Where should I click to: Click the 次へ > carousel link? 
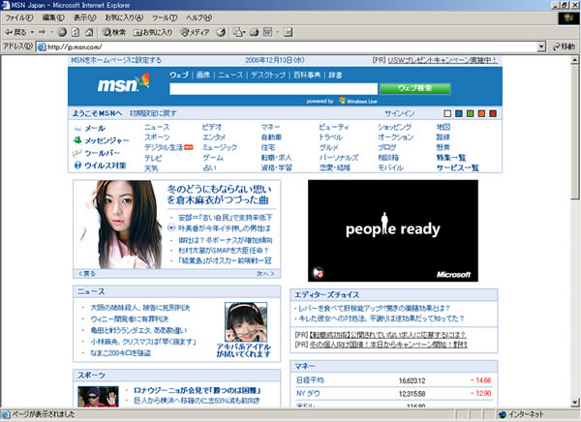[x=265, y=274]
